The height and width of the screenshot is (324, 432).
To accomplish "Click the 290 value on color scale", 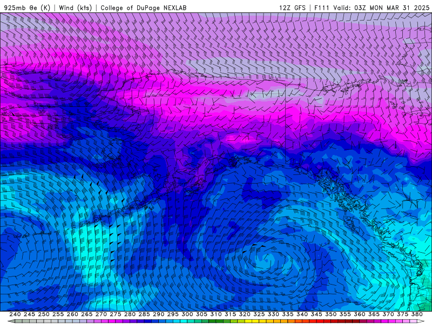I will point(158,314).
